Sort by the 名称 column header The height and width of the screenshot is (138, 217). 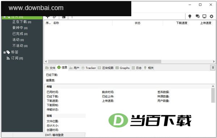click(x=82, y=23)
